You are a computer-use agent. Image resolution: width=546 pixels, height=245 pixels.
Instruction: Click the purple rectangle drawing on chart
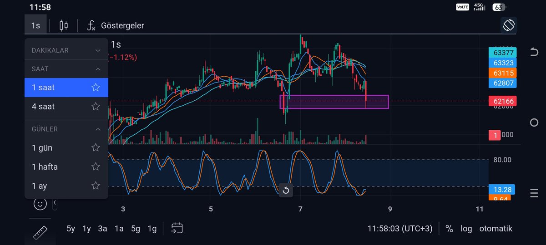(x=334, y=102)
